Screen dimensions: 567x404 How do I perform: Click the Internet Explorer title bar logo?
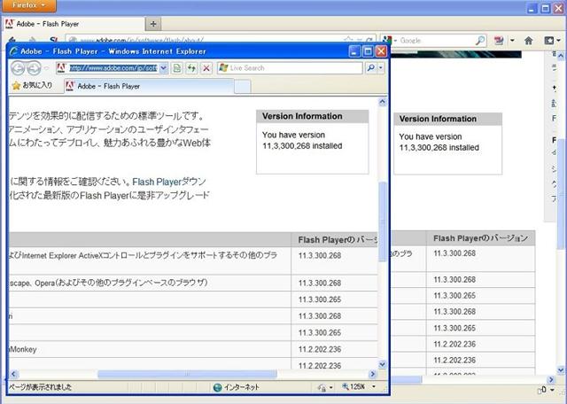tap(14, 51)
